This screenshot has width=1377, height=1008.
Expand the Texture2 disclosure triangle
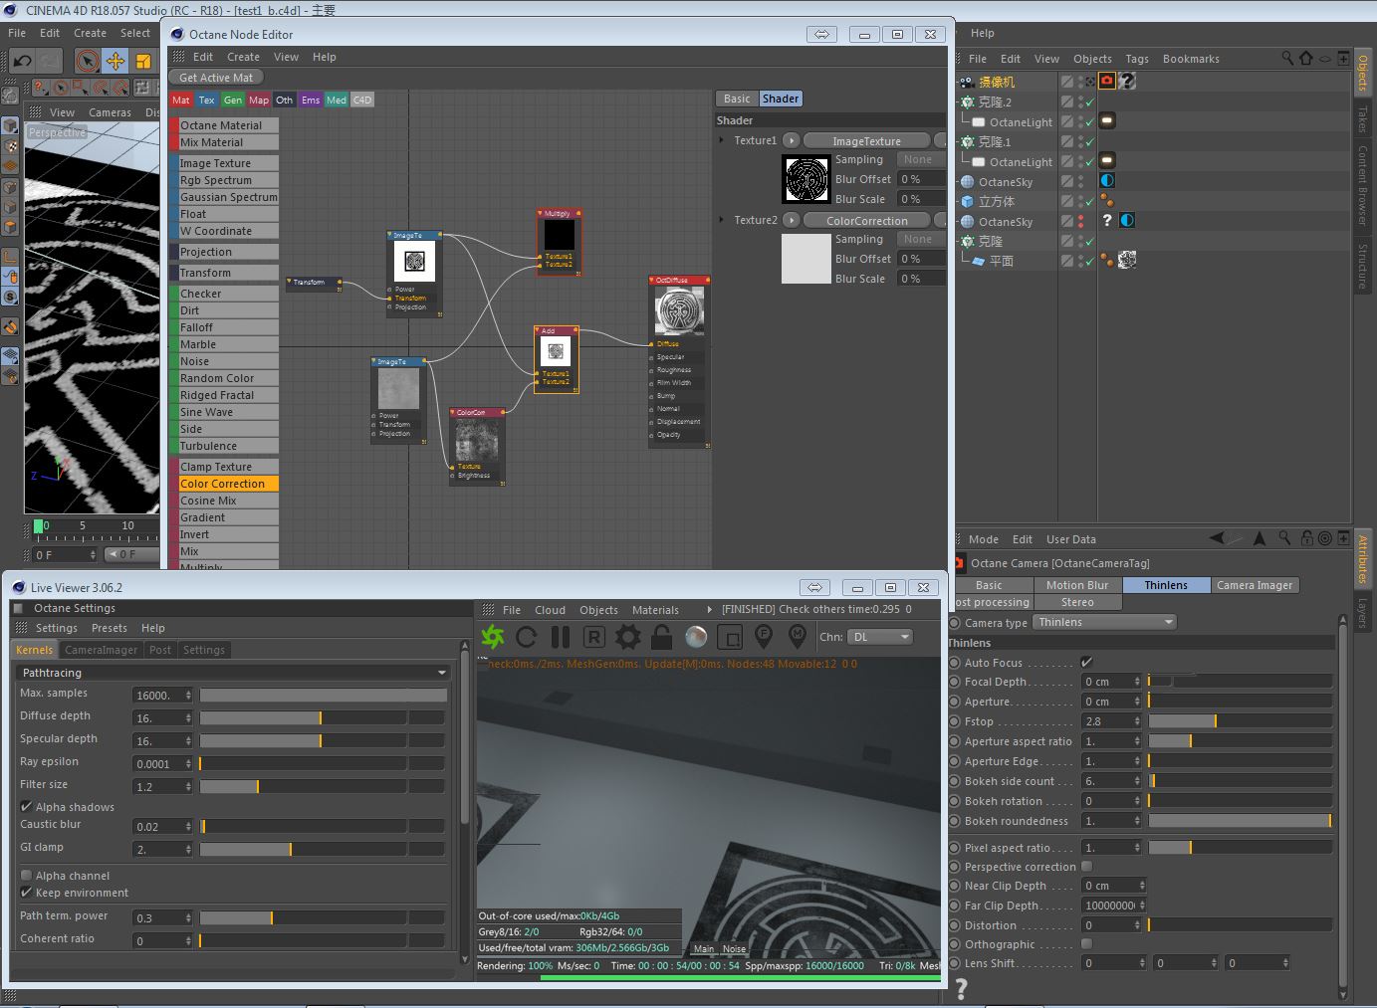tap(722, 220)
